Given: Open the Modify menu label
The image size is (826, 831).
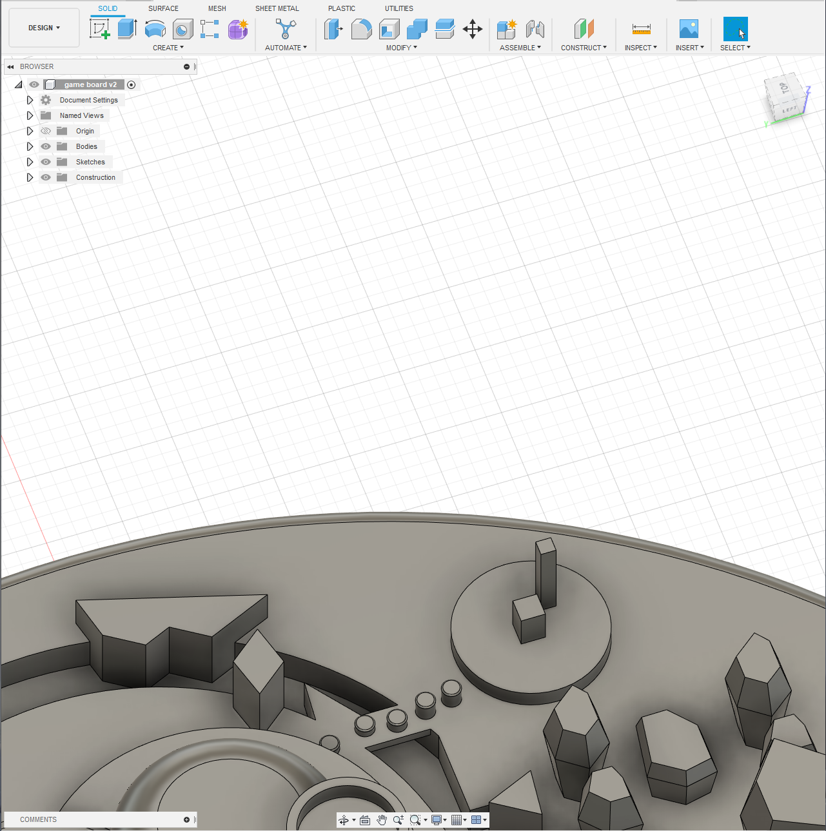Looking at the screenshot, I should (x=401, y=48).
